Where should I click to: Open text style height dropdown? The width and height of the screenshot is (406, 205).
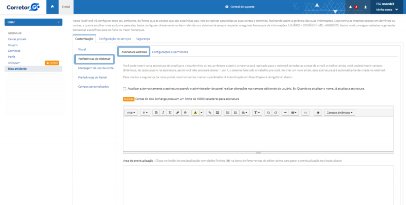257,113
